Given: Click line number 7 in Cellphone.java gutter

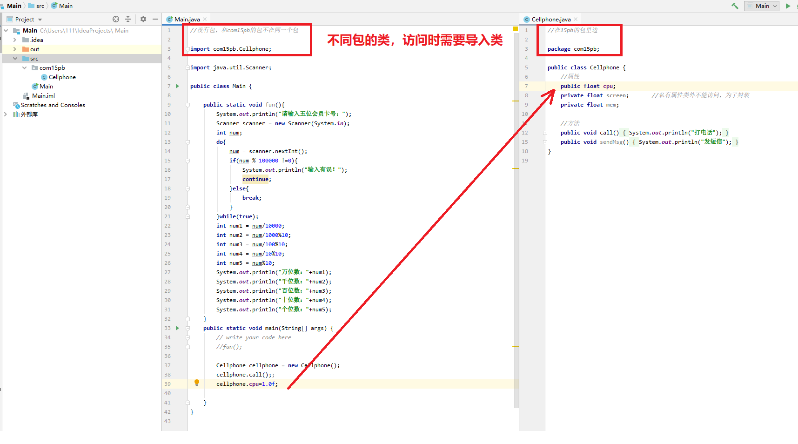Looking at the screenshot, I should [x=526, y=86].
